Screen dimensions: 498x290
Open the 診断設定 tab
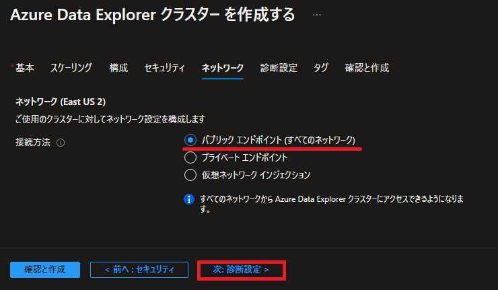coord(279,68)
